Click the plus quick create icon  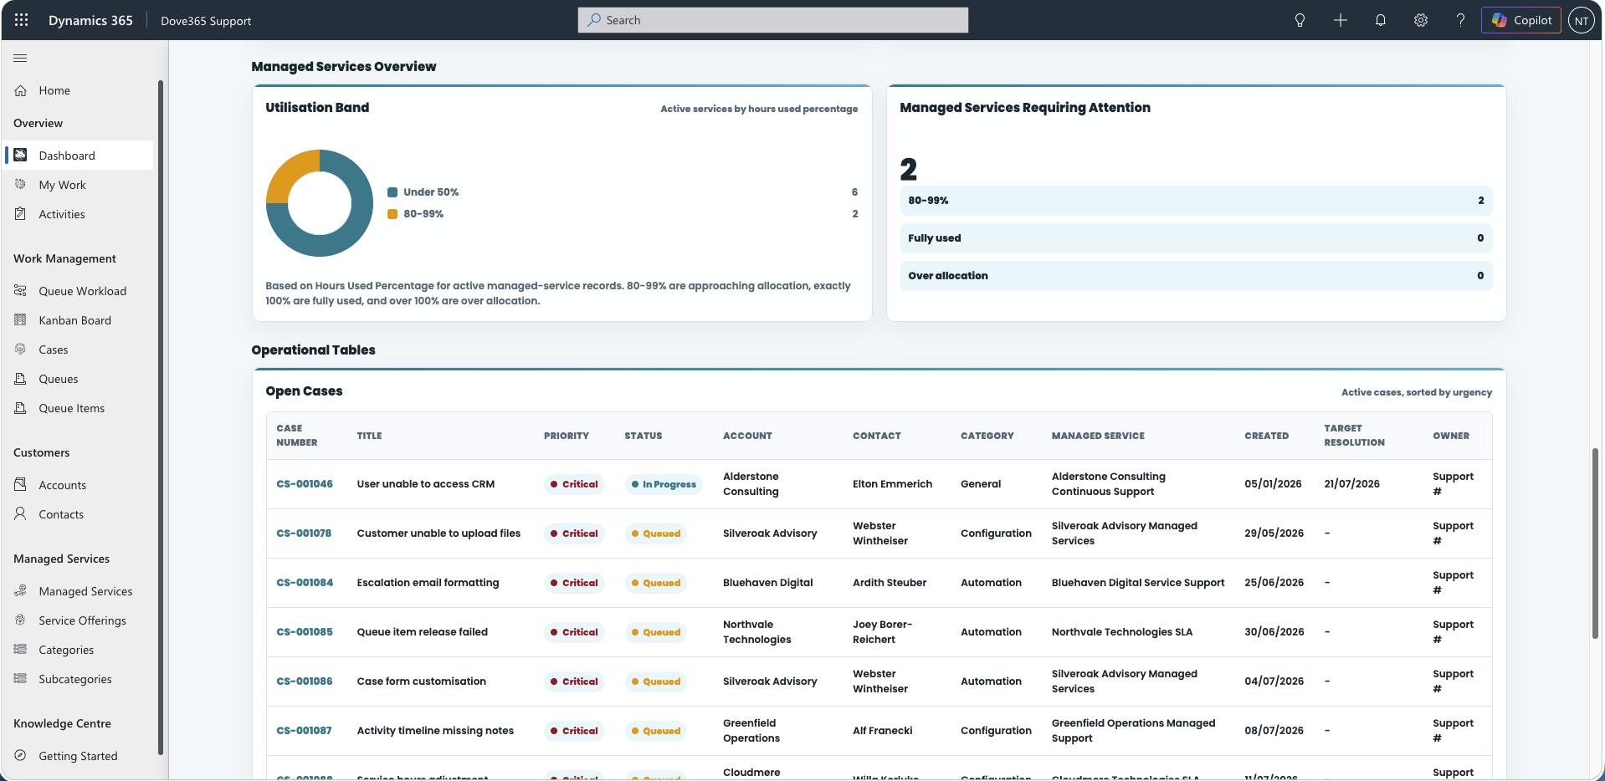(1340, 20)
